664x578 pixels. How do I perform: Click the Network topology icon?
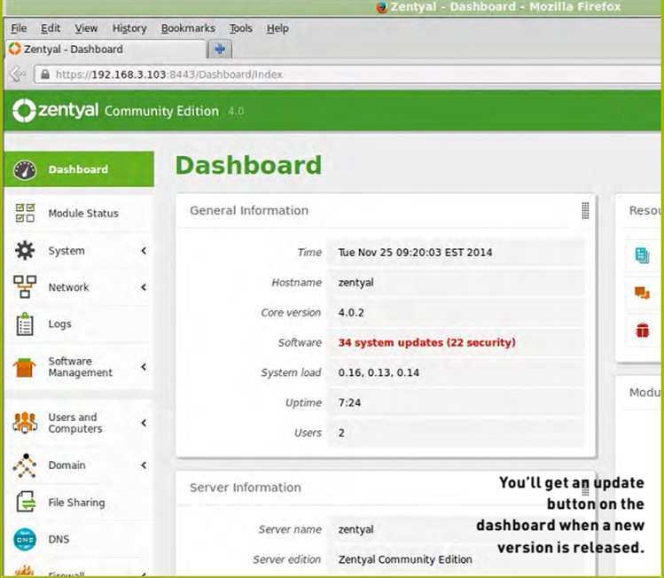tap(25, 286)
